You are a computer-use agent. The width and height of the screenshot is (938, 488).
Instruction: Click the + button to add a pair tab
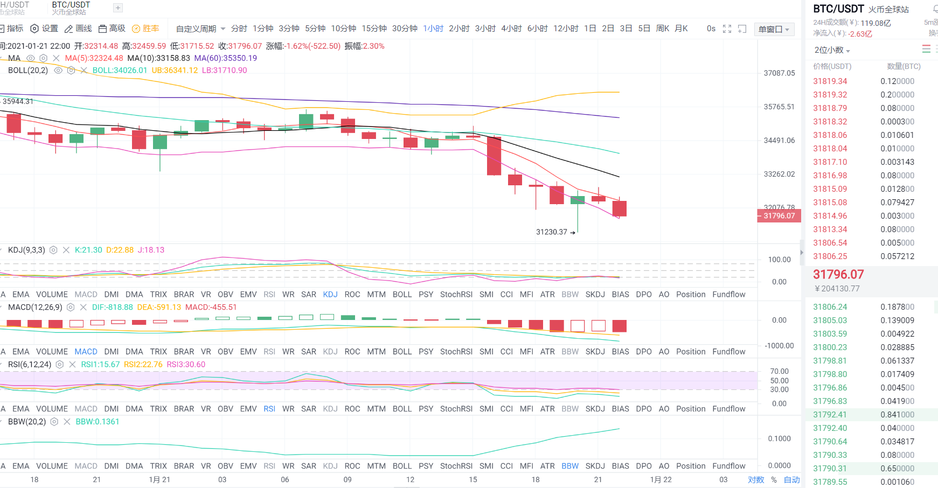click(x=117, y=8)
